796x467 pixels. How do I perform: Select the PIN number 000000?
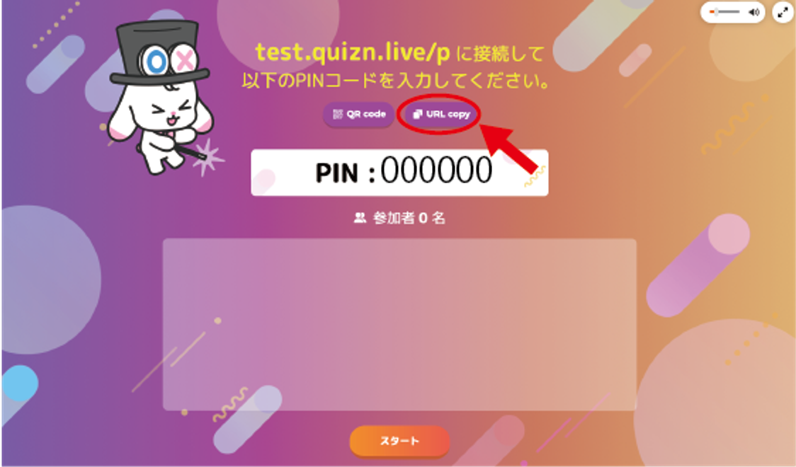436,170
